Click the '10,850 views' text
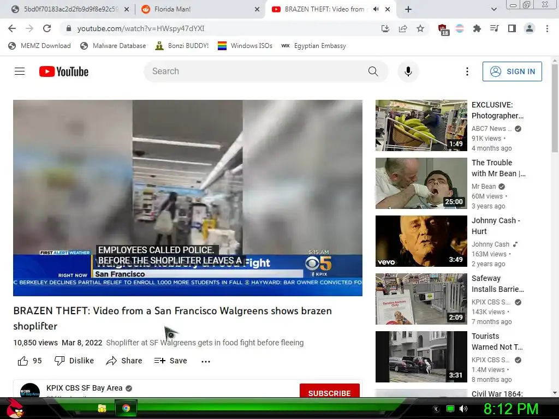Image resolution: width=559 pixels, height=419 pixels. [x=35, y=343]
